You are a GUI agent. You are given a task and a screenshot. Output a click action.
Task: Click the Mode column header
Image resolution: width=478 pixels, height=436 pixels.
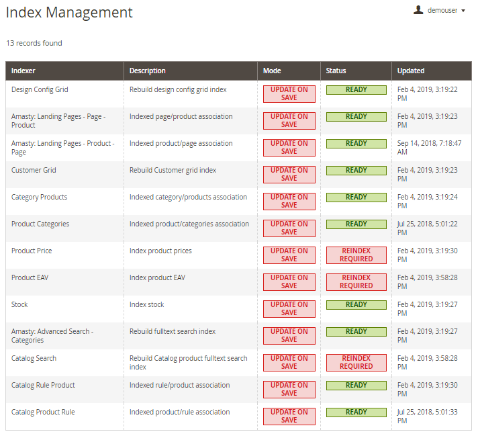(x=272, y=71)
